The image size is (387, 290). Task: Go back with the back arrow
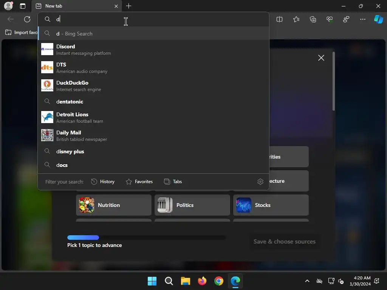pos(10,19)
